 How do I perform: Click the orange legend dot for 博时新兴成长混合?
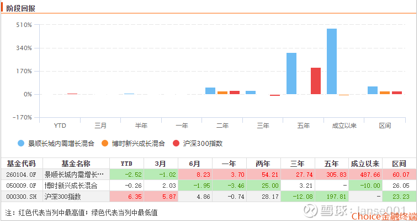105,143
